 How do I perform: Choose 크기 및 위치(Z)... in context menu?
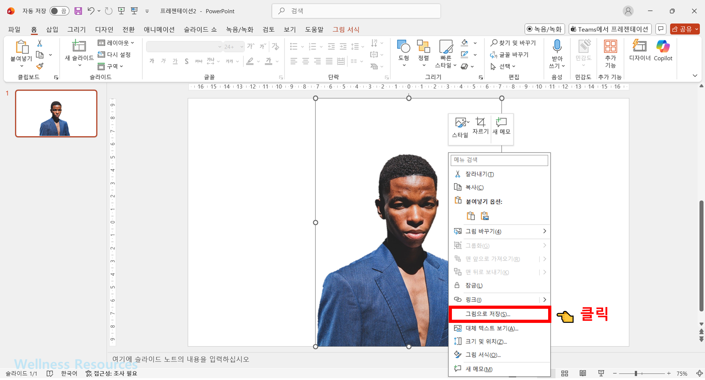tap(499, 341)
